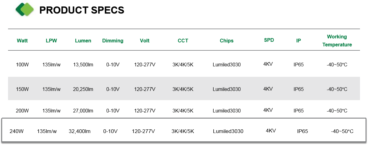Viewport: 368px width, 145px height.
Task: Click the Working Temperature column header
Action: (x=337, y=41)
